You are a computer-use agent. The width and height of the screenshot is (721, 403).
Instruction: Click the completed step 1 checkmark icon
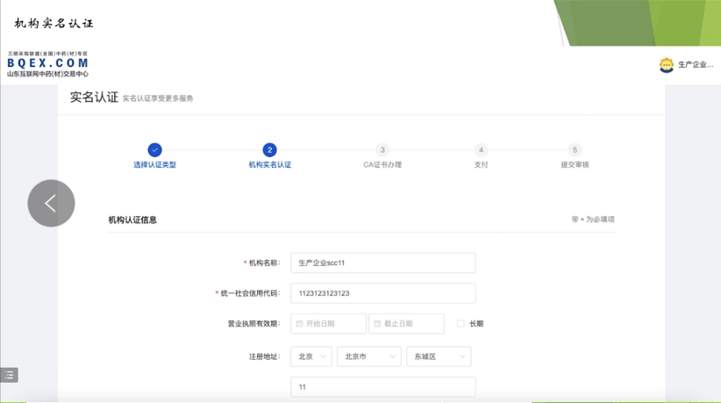tap(154, 150)
